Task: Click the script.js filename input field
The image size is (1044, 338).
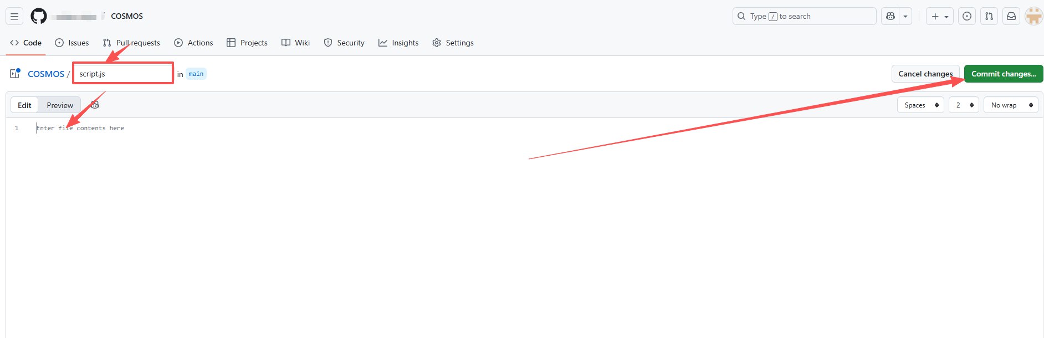Action: coord(123,74)
